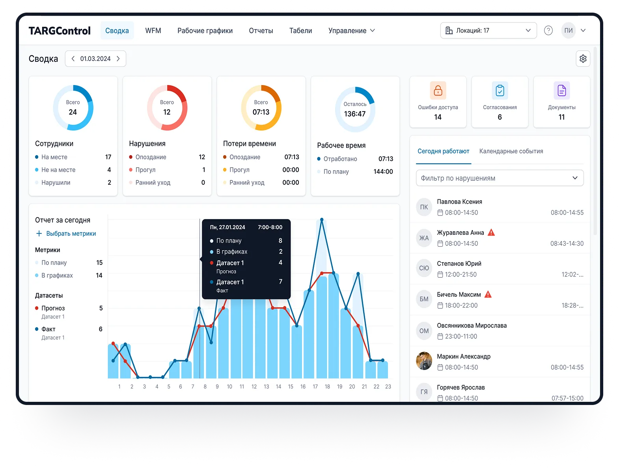Click the Не на месте row
The height and width of the screenshot is (468, 619).
[73, 170]
